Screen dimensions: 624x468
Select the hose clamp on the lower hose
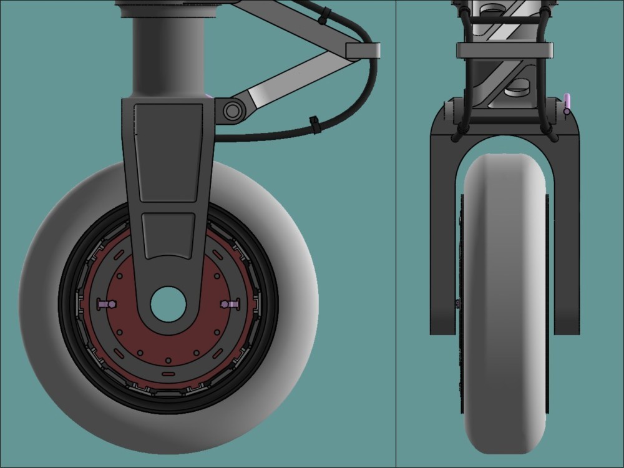click(x=314, y=124)
